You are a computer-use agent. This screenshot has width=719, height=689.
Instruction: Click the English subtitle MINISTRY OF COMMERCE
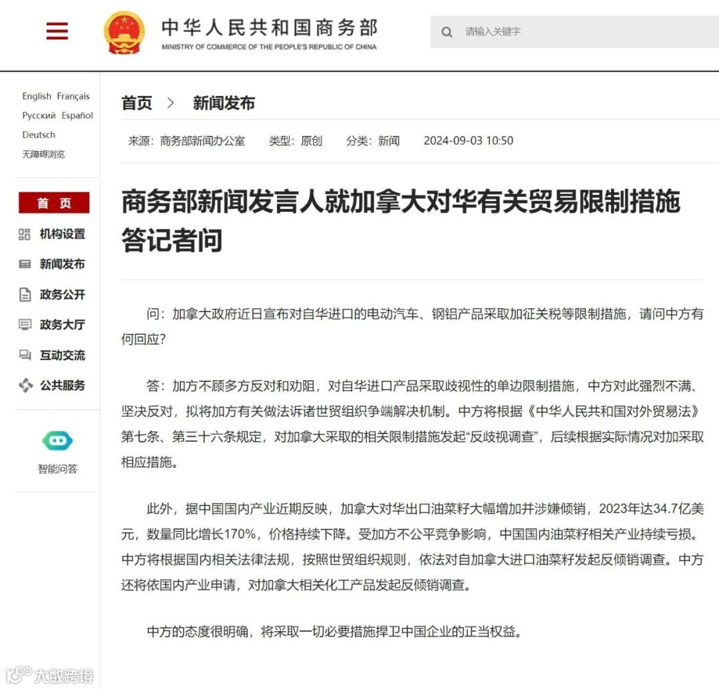point(269,47)
